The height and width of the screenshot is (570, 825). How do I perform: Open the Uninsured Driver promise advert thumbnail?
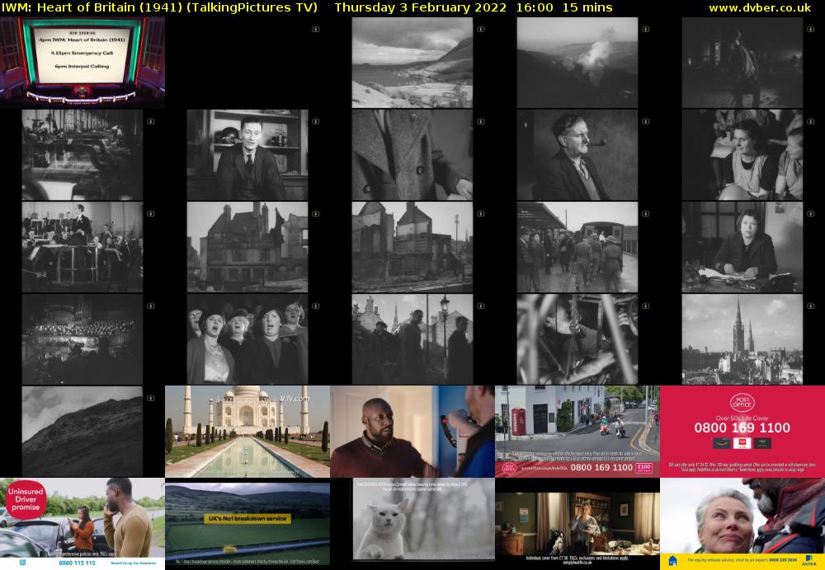[82, 524]
